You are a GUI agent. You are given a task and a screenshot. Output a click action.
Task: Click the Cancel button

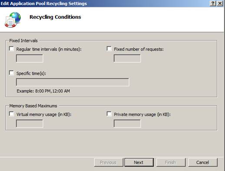click(203, 162)
